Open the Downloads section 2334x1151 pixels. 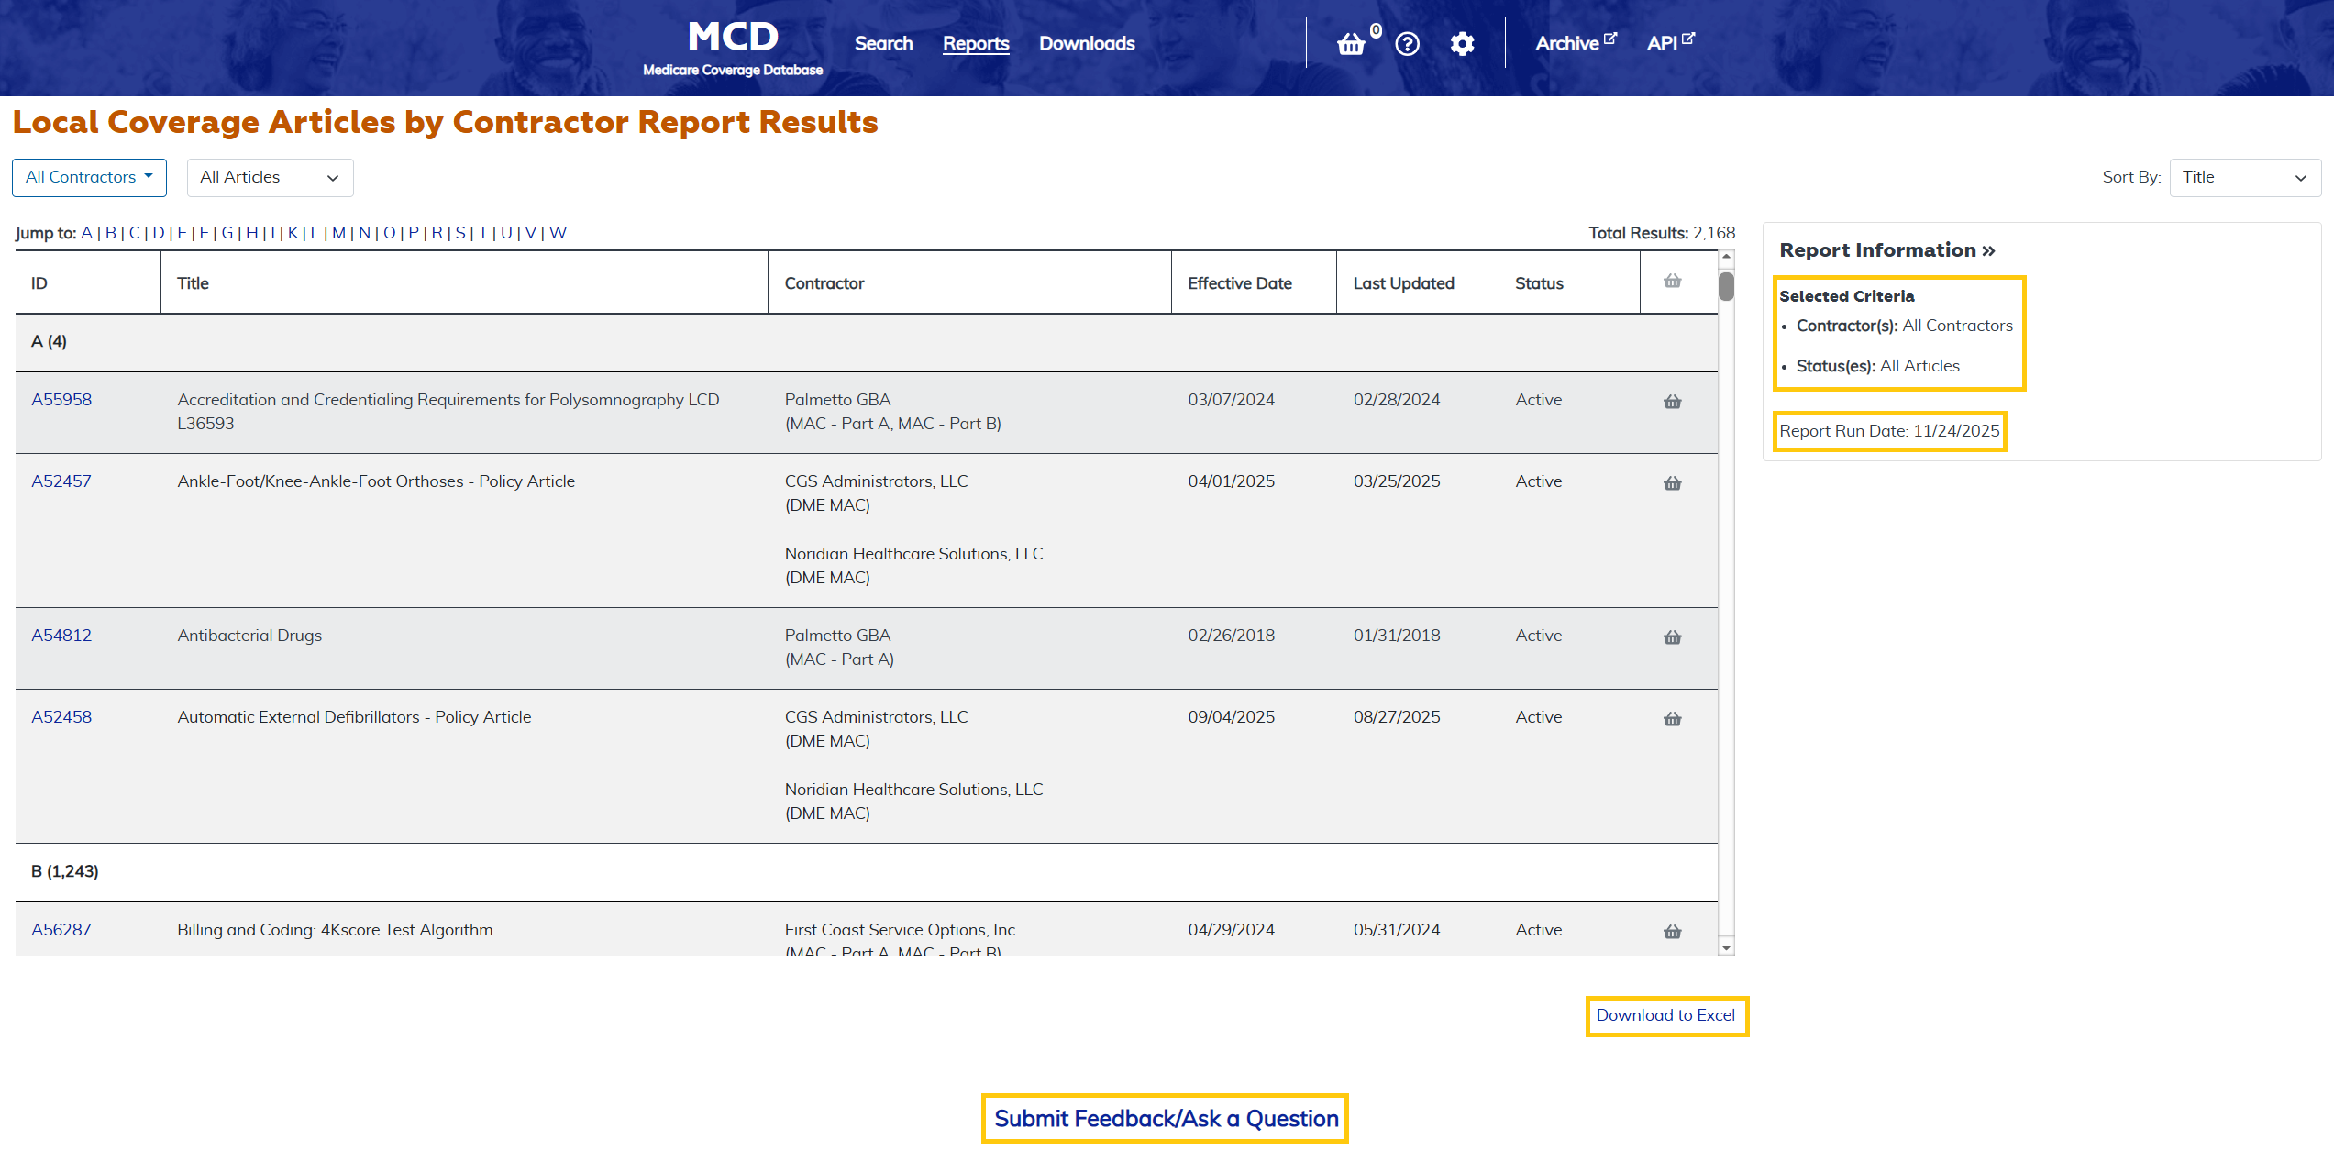pos(1086,43)
